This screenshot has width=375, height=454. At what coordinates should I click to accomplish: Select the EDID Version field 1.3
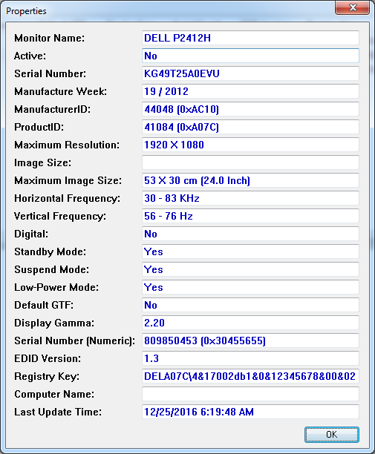(x=250, y=358)
